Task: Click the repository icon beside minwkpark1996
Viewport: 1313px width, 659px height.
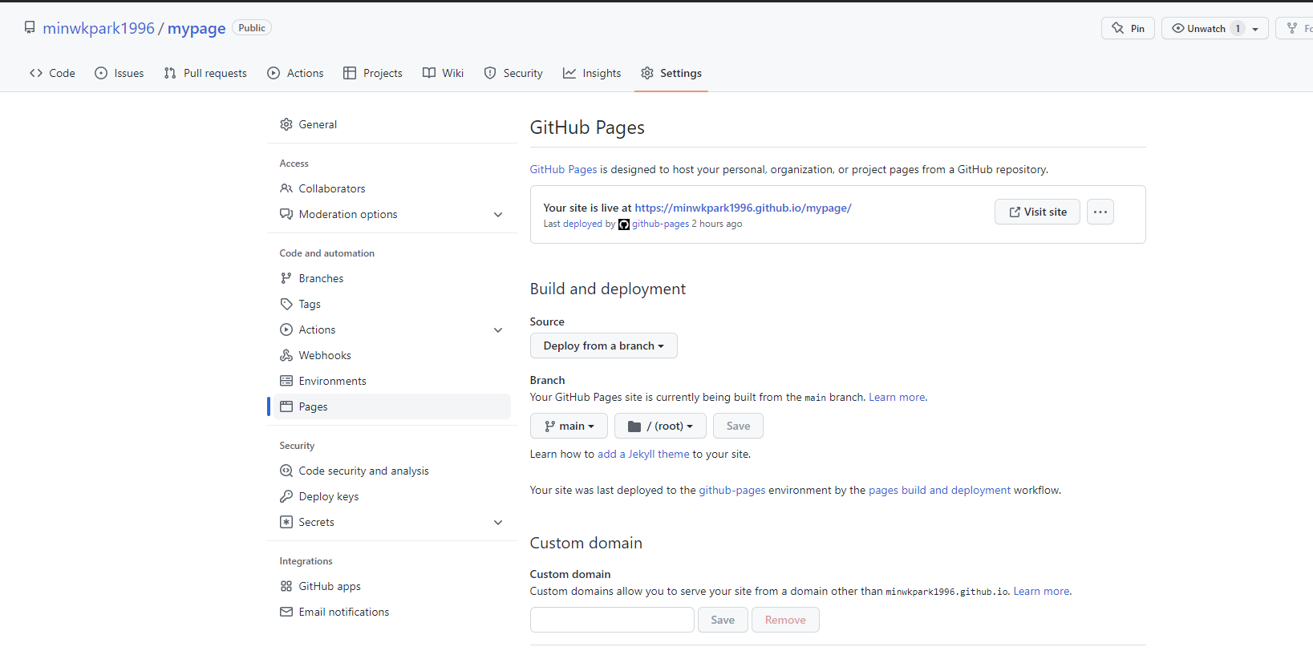Action: pyautogui.click(x=30, y=28)
